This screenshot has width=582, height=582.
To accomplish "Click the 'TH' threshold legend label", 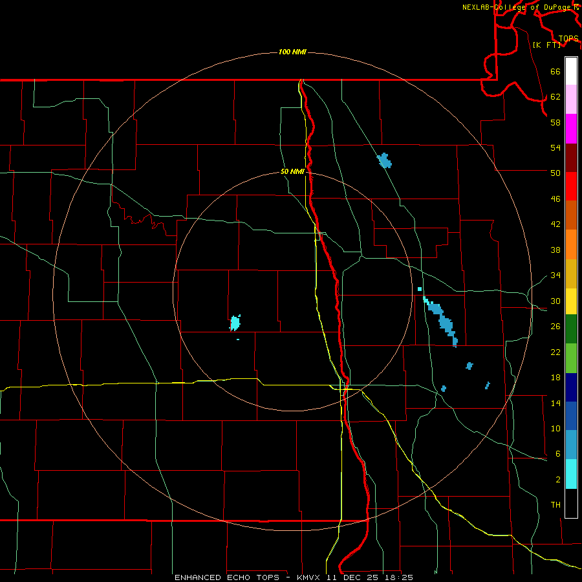I will (555, 505).
